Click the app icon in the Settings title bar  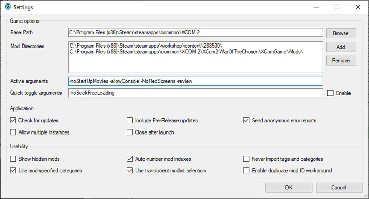click(x=8, y=7)
